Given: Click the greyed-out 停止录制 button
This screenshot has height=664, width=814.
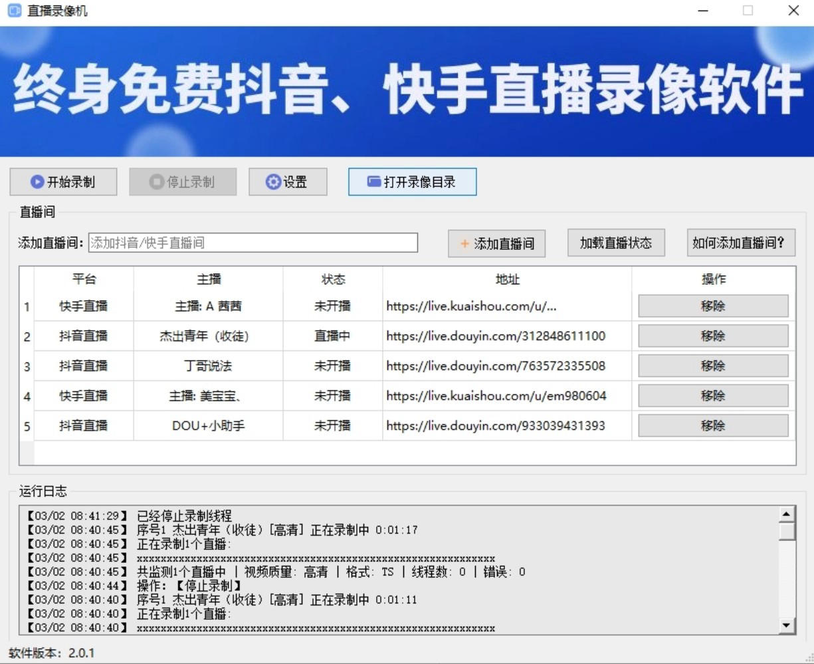Looking at the screenshot, I should pos(183,181).
